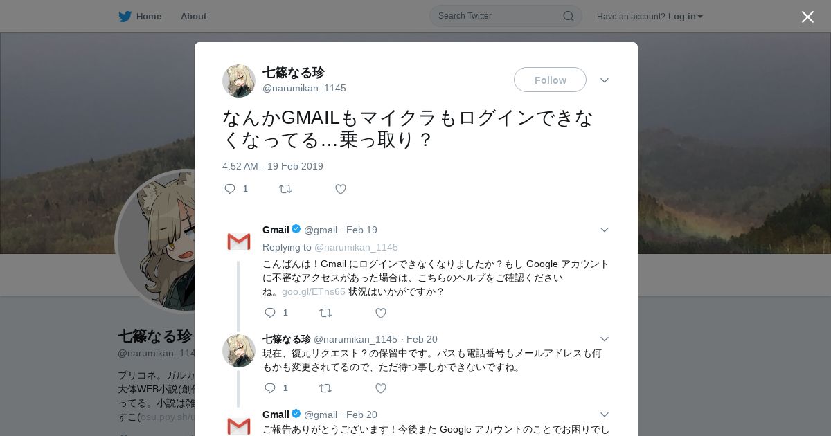Open the Log in dropdown
This screenshot has width=831, height=436.
(x=686, y=16)
